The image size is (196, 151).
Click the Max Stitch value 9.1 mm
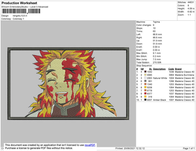click(156, 53)
